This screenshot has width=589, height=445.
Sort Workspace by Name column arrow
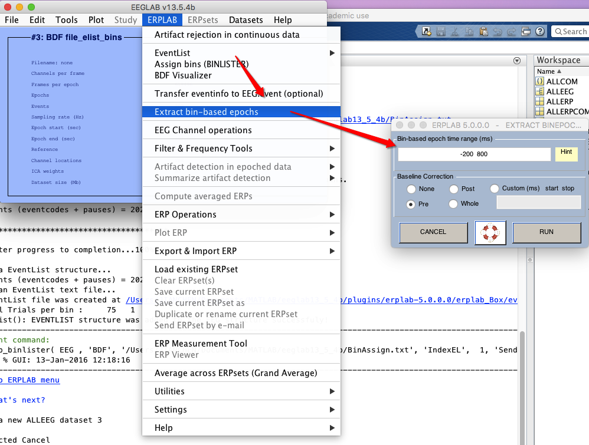click(x=559, y=71)
